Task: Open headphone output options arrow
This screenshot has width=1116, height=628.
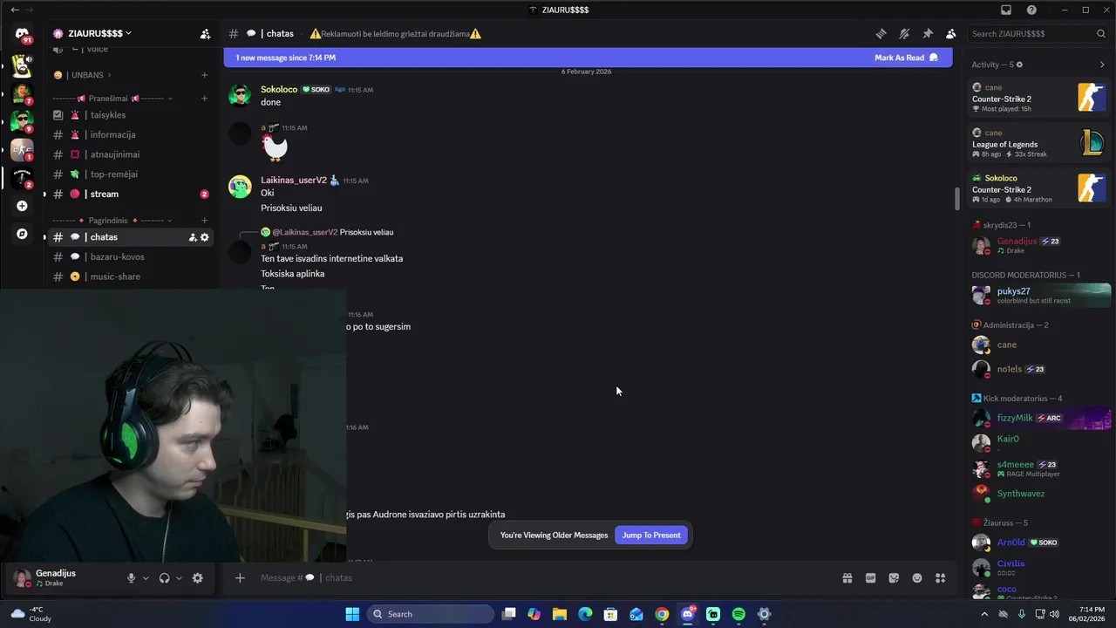Action: point(179,577)
